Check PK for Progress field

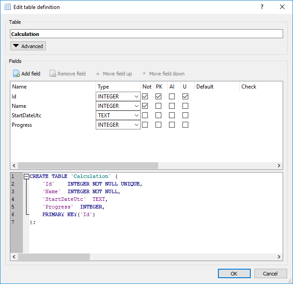coord(159,124)
